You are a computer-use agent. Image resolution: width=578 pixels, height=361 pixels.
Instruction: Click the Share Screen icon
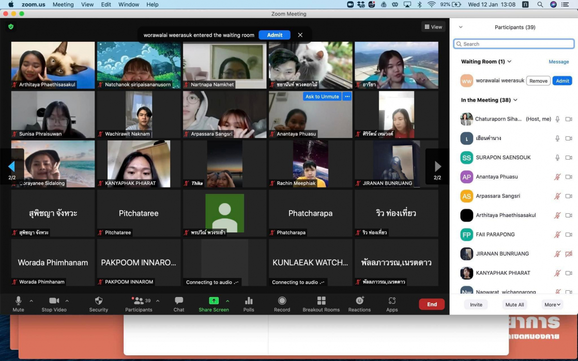click(214, 301)
